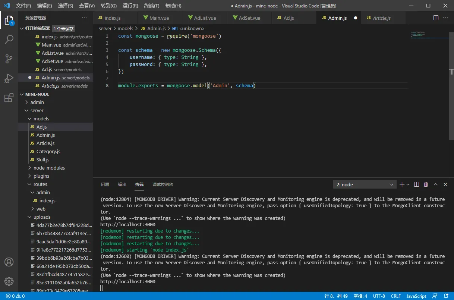Collapse the models folder
This screenshot has height=300, width=454.
click(41, 119)
